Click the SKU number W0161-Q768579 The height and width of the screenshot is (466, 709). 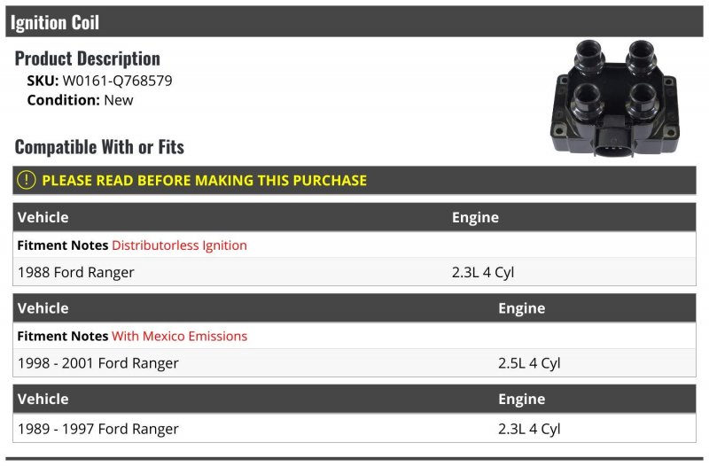coord(118,81)
